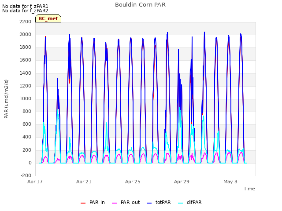Select the difPAR legend label

(194, 202)
